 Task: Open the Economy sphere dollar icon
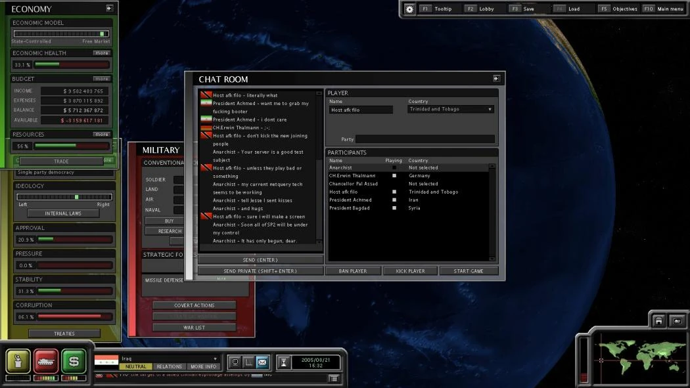[x=74, y=361]
